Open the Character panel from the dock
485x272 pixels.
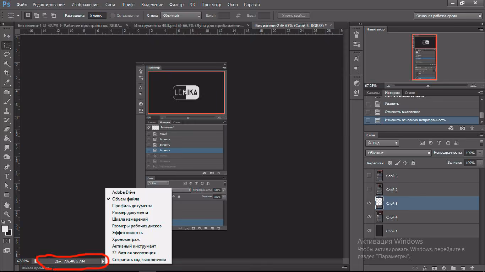point(357,59)
